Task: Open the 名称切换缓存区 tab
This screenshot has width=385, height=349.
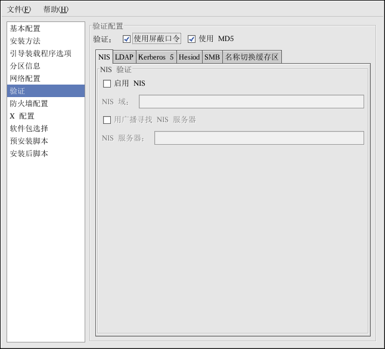Action: (x=251, y=57)
